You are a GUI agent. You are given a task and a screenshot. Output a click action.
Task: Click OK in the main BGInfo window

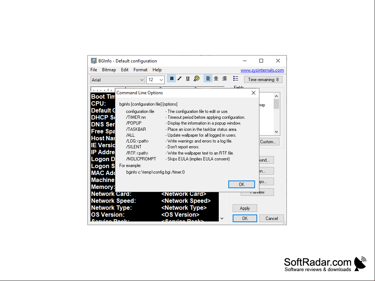tap(245, 219)
